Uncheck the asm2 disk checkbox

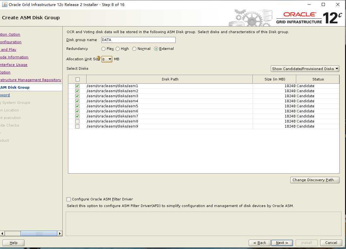pyautogui.click(x=77, y=91)
